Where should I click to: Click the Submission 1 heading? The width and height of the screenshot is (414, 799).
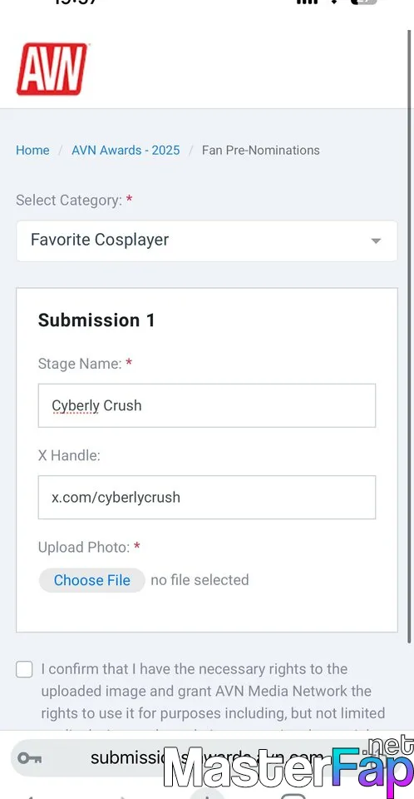coord(96,320)
